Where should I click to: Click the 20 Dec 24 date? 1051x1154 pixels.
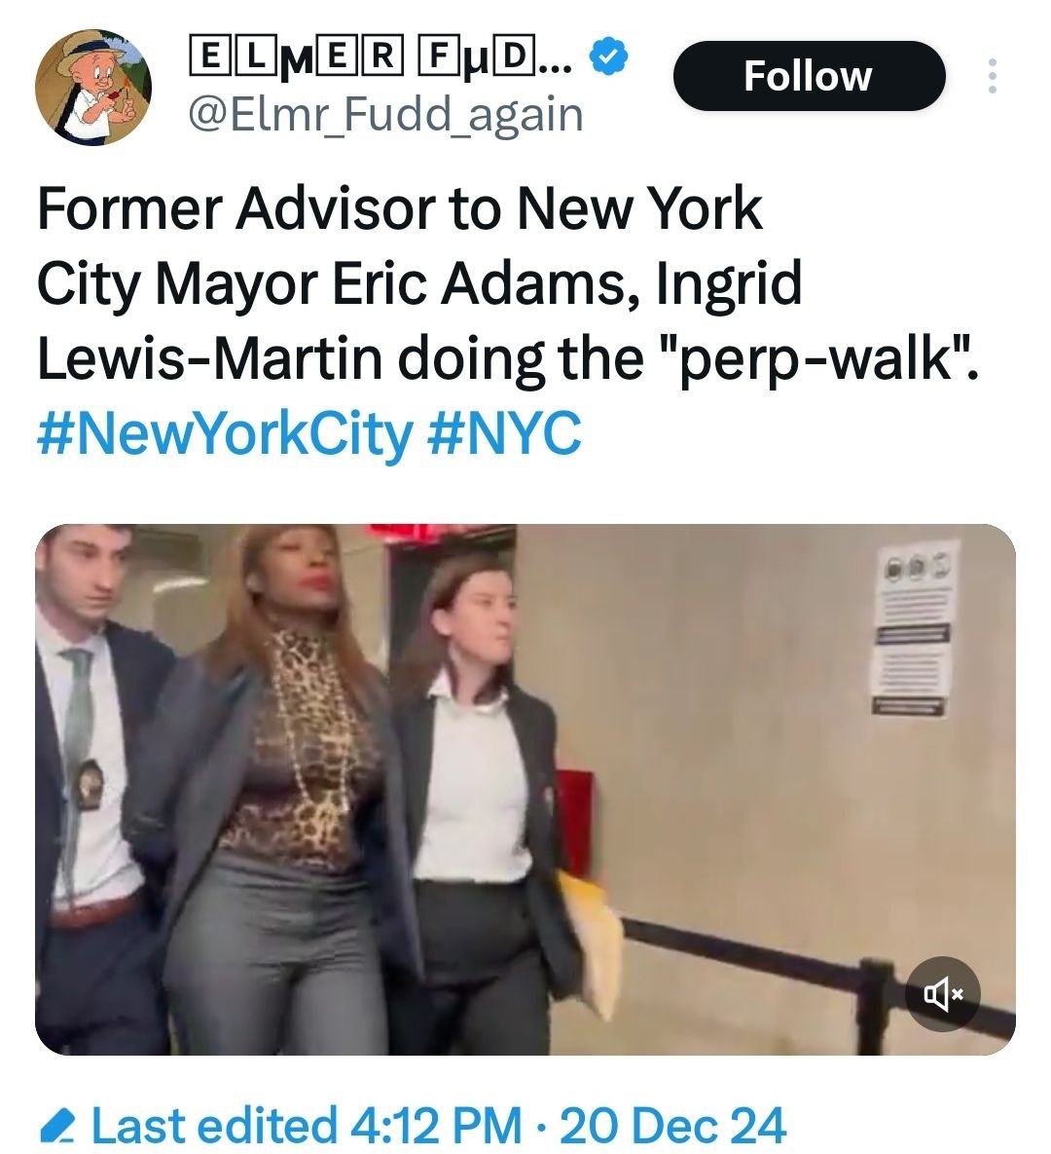[x=672, y=1126]
